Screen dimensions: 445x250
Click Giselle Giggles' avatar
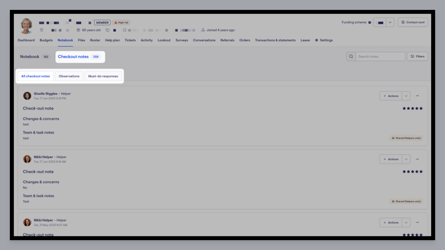coord(27,96)
